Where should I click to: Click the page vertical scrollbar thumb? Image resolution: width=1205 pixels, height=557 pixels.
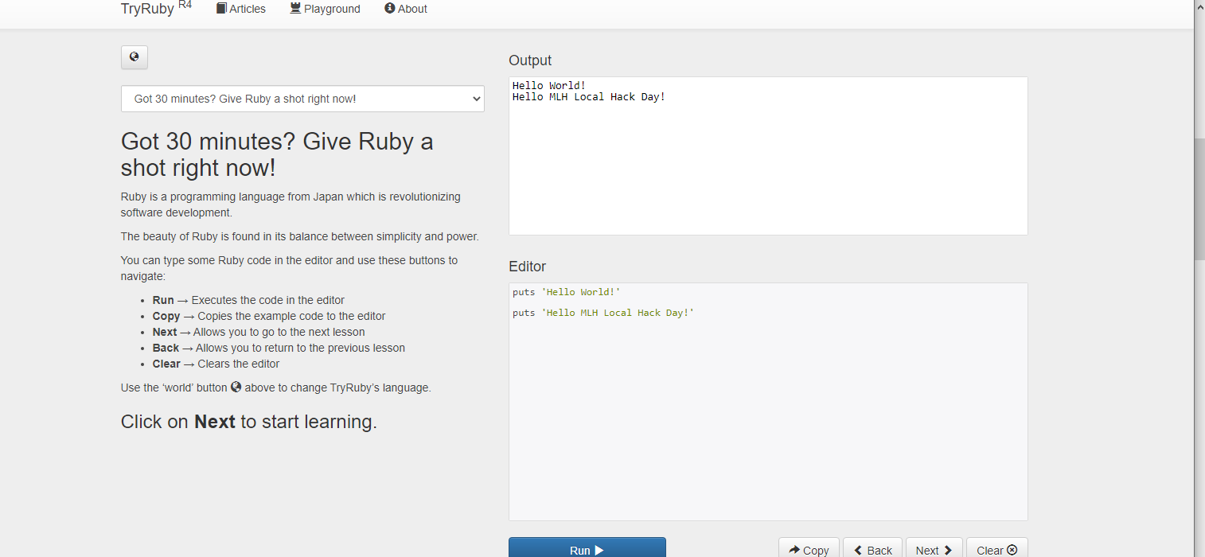click(x=1199, y=199)
